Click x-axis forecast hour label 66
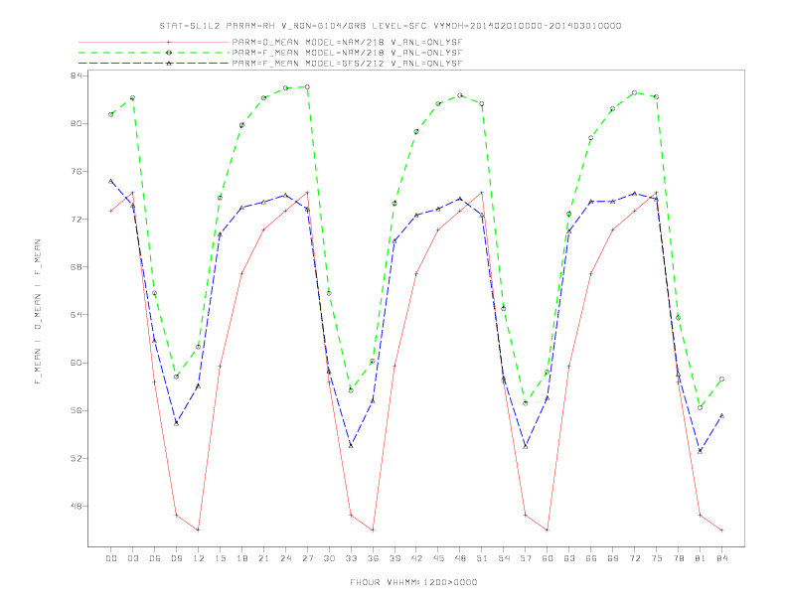 (x=591, y=558)
